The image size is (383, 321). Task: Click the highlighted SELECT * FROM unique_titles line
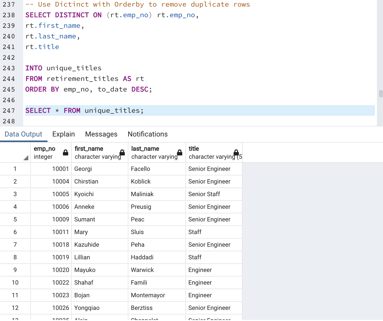pos(84,110)
